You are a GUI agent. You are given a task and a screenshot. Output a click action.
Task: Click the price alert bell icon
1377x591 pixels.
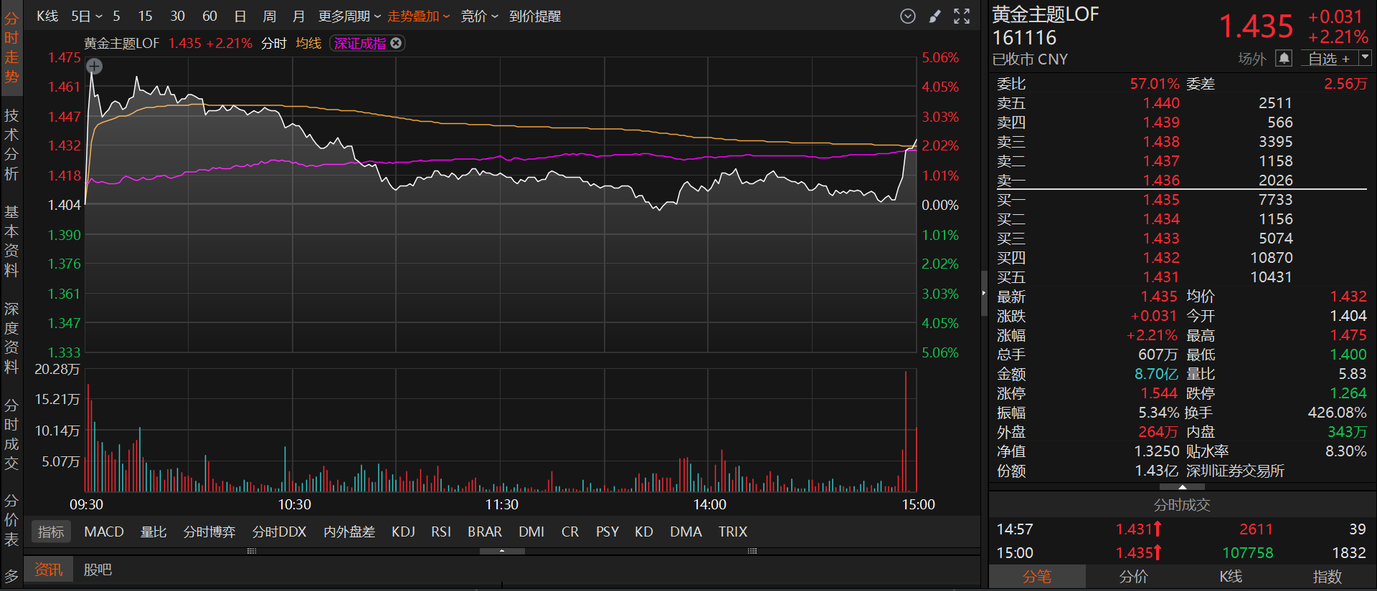click(x=1284, y=58)
